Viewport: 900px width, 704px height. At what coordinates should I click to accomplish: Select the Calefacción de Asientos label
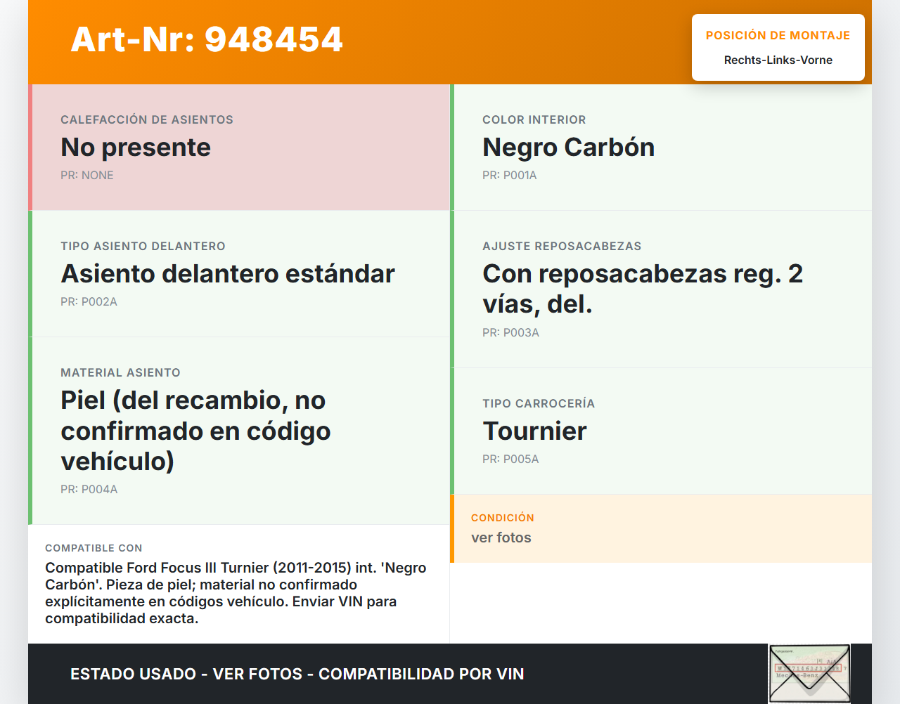(x=147, y=119)
